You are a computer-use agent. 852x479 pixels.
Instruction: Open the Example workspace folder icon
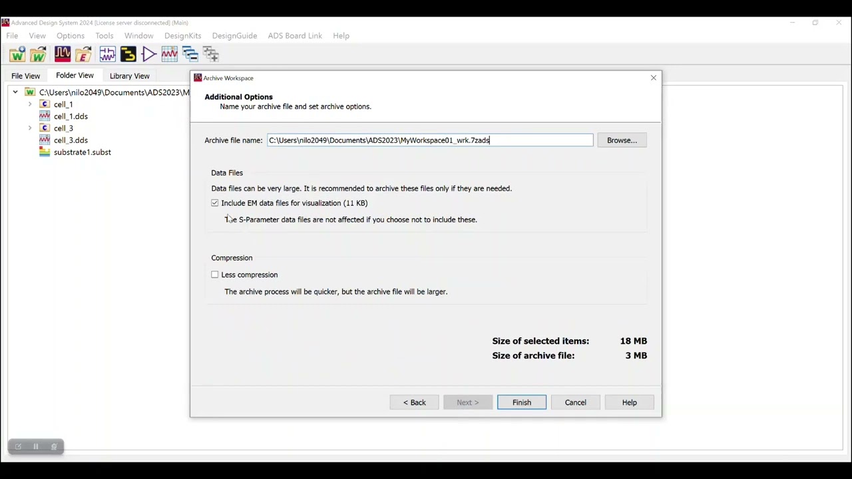(83, 55)
